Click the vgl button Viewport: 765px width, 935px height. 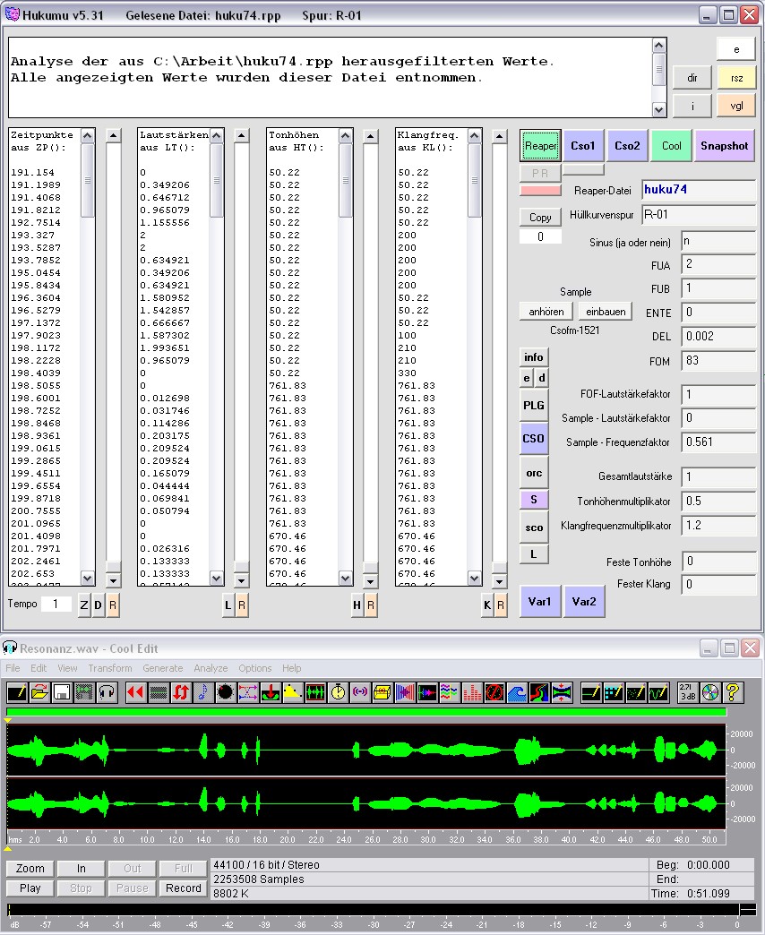(x=737, y=106)
